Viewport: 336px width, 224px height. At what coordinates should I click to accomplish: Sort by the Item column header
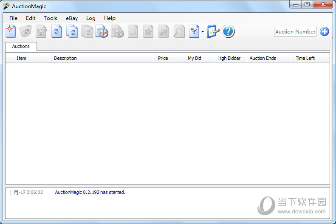pyautogui.click(x=33, y=58)
